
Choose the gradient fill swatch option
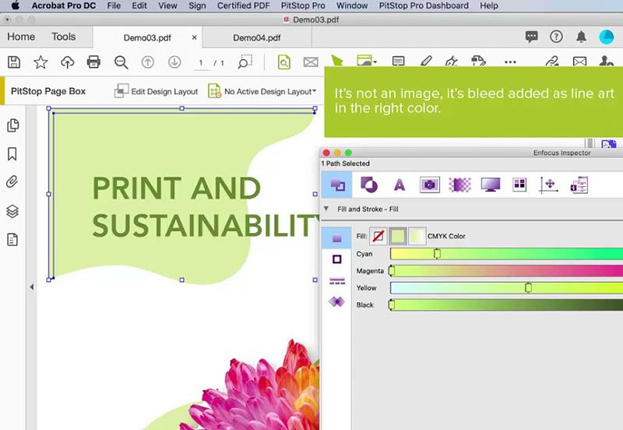tap(417, 236)
